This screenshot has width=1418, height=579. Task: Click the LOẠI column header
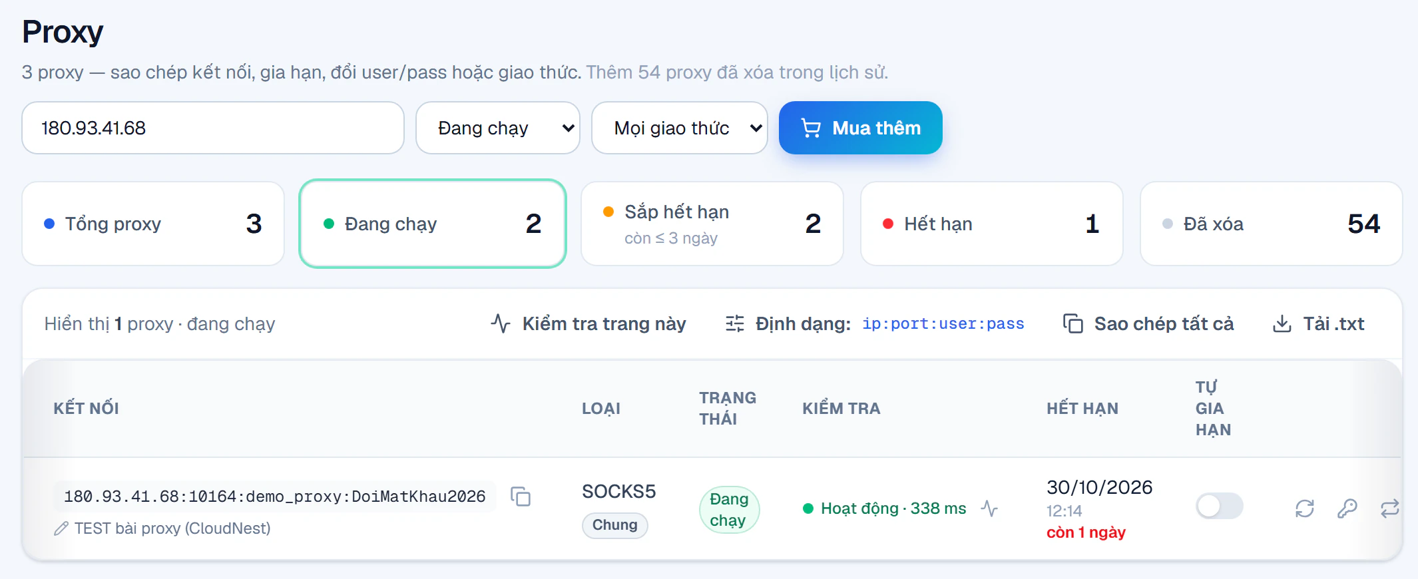601,409
